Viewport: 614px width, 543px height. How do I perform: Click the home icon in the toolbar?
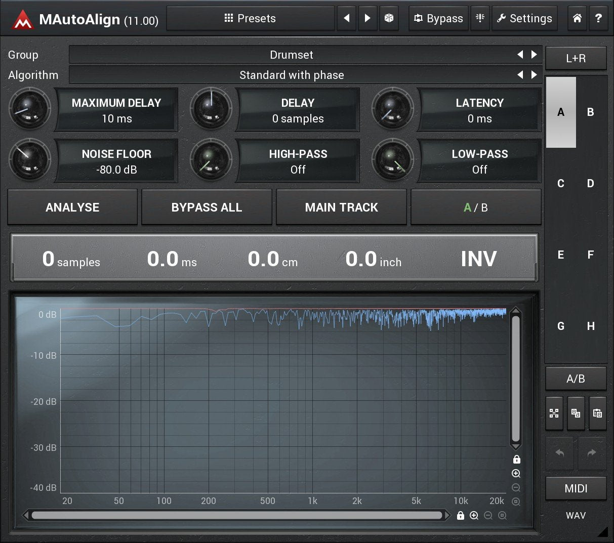[577, 18]
